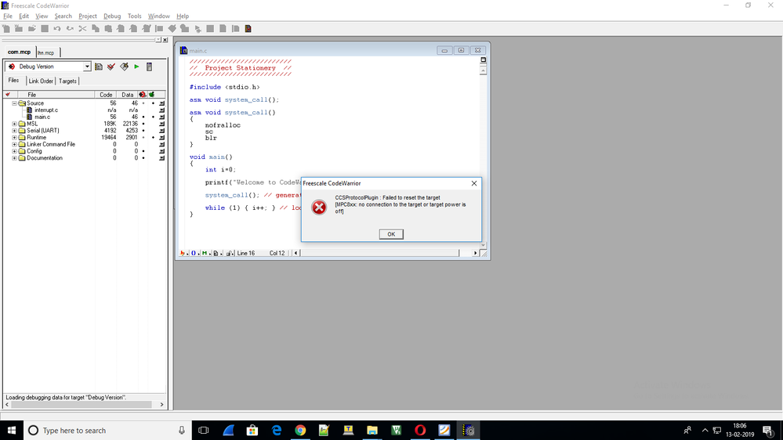Click the New file icon in the toolbar
This screenshot has height=440, width=783.
[x=6, y=28]
